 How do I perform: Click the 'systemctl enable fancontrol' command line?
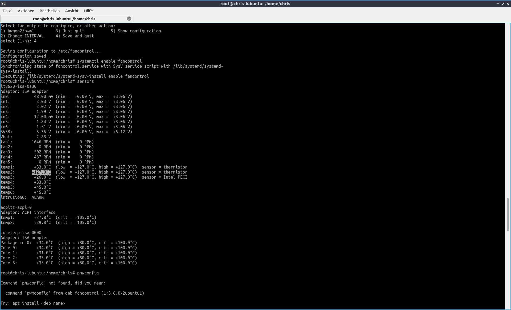tap(109, 61)
